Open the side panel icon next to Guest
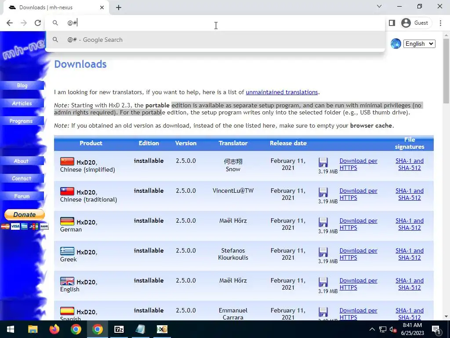 pos(392,23)
